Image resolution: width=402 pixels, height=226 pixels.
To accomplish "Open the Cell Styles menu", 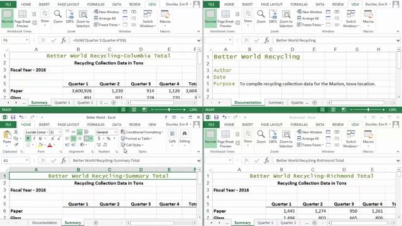I will (132, 145).
